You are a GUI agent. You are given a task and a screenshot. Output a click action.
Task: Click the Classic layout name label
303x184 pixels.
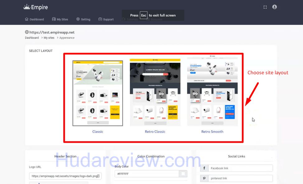[x=98, y=132]
